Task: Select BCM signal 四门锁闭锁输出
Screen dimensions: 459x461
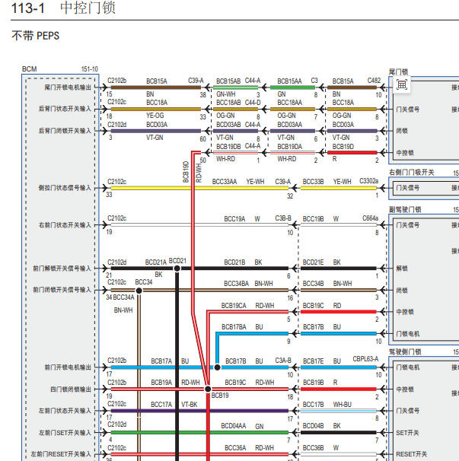Action: 71,389
